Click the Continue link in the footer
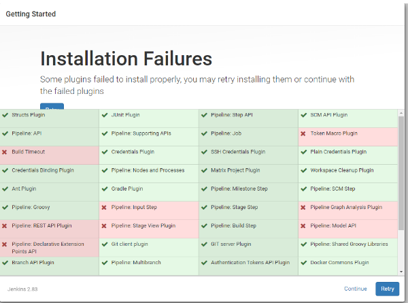 pyautogui.click(x=355, y=289)
